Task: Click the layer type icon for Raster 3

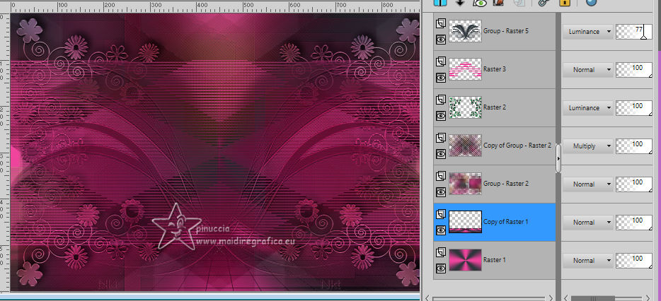Action: (440, 61)
